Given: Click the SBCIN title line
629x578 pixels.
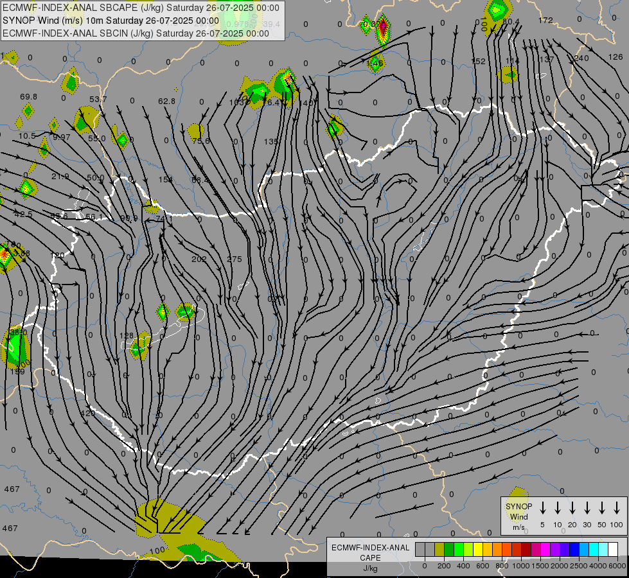Looking at the screenshot, I should 136,33.
